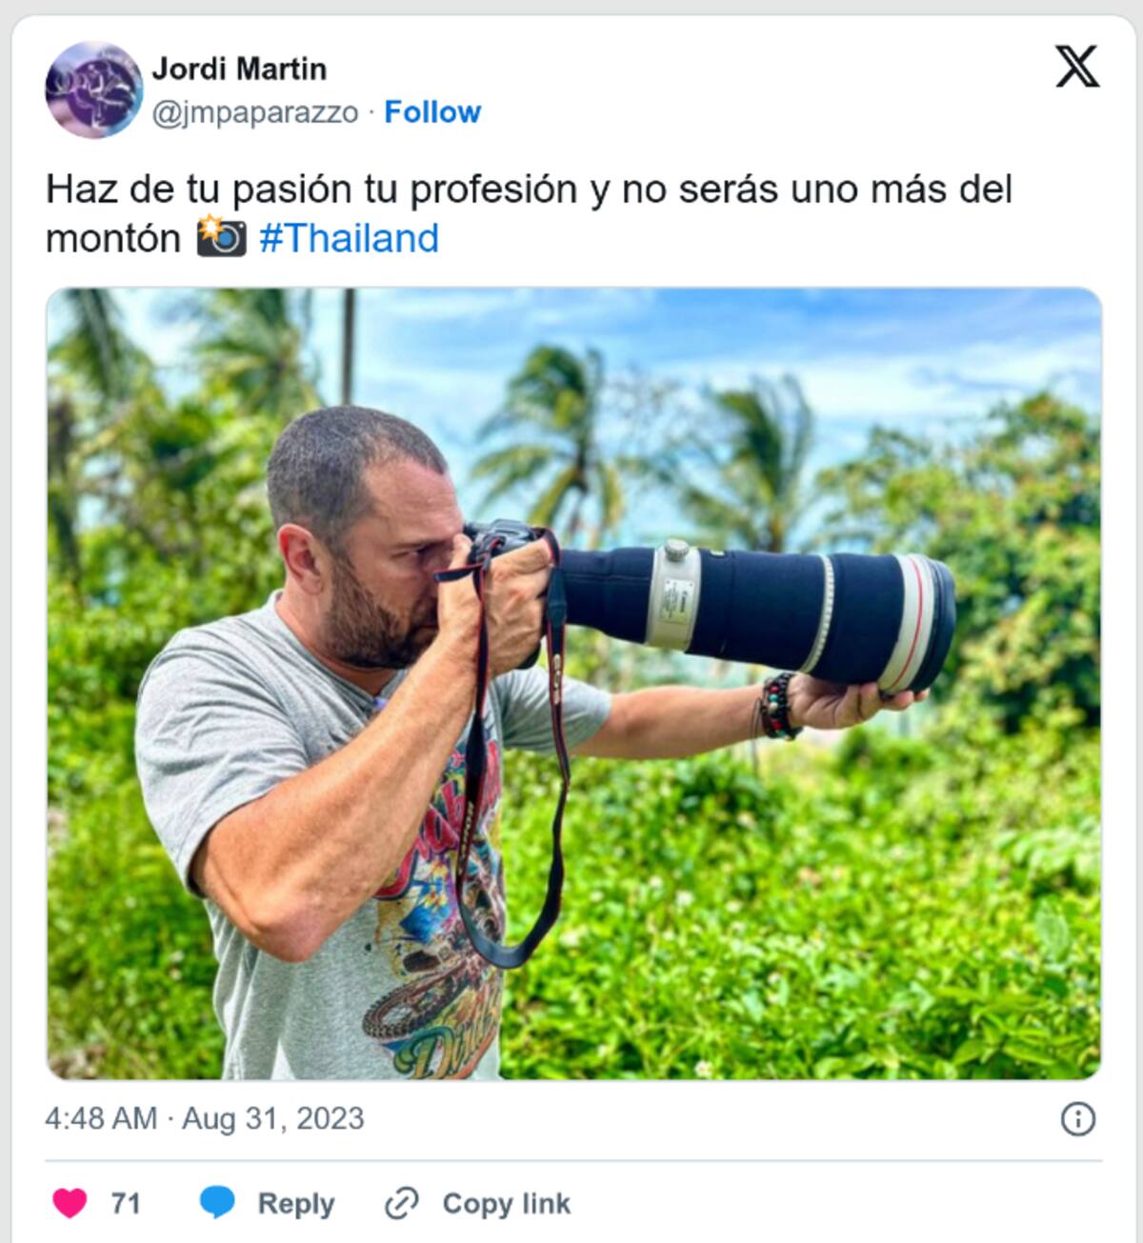Screen dimensions: 1143x1243
Task: Click the Reply label
Action: click(x=295, y=1204)
